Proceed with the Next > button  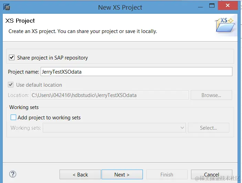pyautogui.click(x=122, y=174)
